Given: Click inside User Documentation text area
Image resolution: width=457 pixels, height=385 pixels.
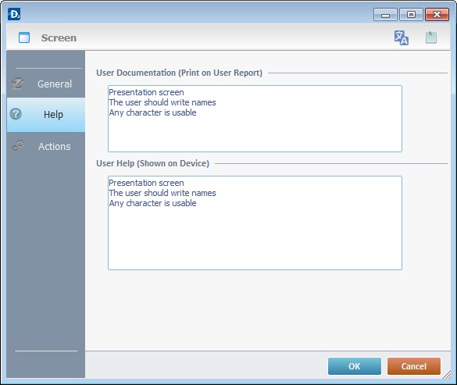Looking at the screenshot, I should coord(255,119).
